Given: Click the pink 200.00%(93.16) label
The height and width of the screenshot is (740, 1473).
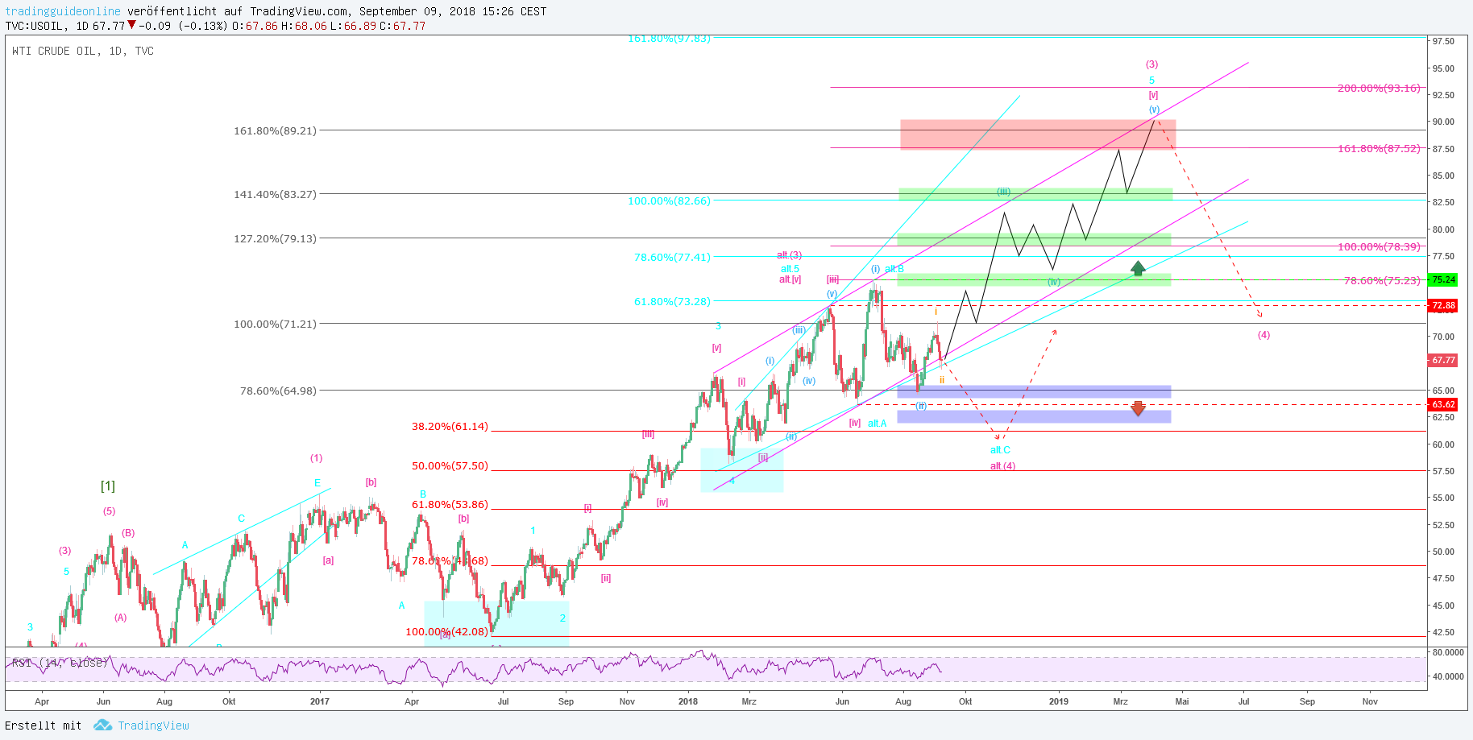Looking at the screenshot, I should click(x=1379, y=88).
